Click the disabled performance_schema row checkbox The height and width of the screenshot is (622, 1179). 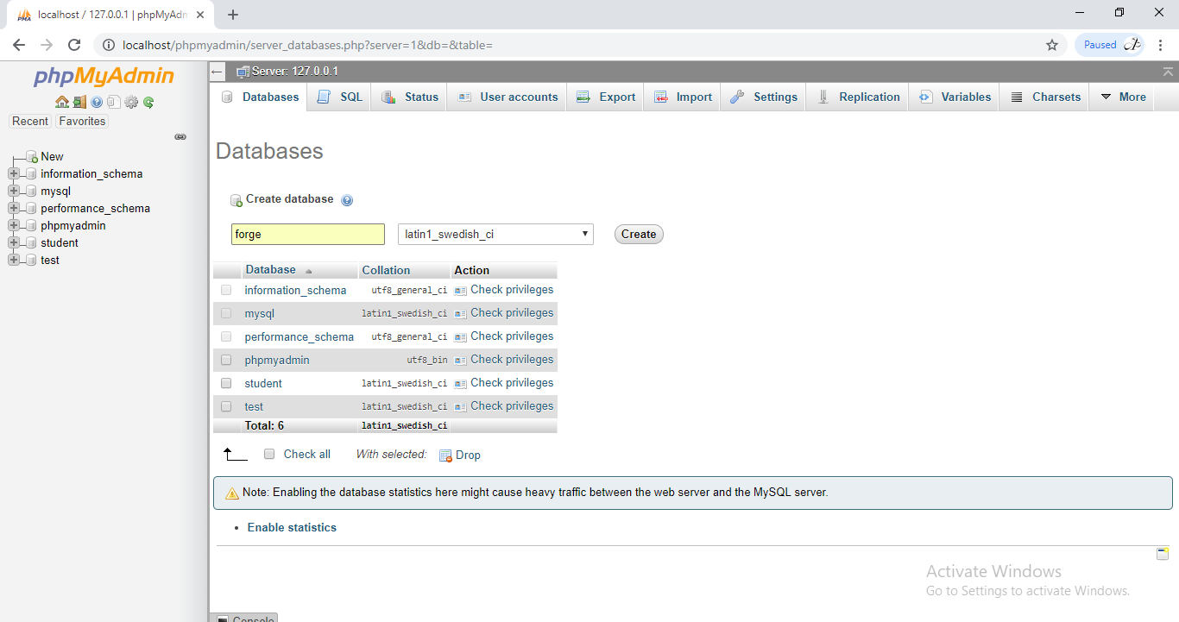[226, 336]
